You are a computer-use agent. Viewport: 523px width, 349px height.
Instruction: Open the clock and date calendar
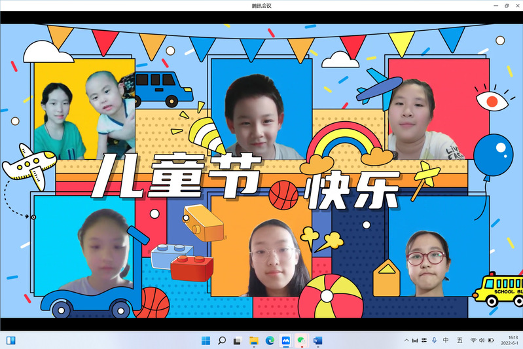click(x=509, y=340)
